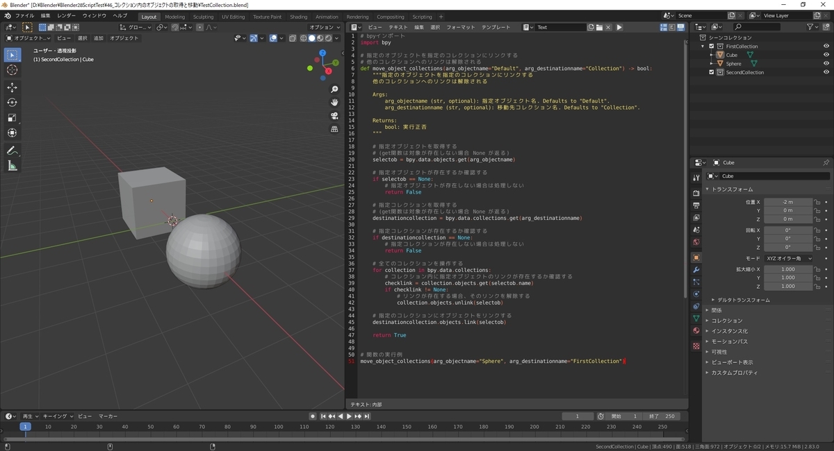Run the script with the play button

[x=619, y=27]
